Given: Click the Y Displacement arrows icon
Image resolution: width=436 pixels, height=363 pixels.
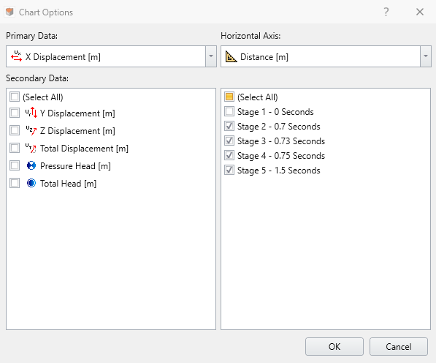Looking at the screenshot, I should 31,113.
